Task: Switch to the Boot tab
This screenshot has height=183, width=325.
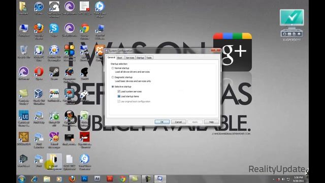Action: click(x=120, y=57)
